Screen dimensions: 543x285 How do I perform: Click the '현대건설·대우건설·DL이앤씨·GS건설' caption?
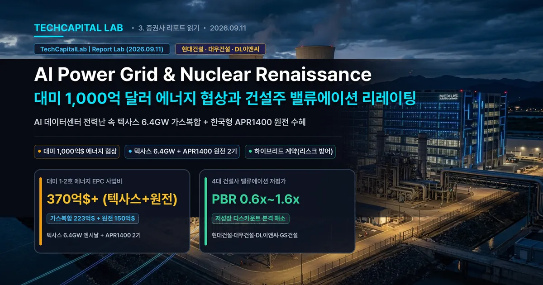click(255, 236)
